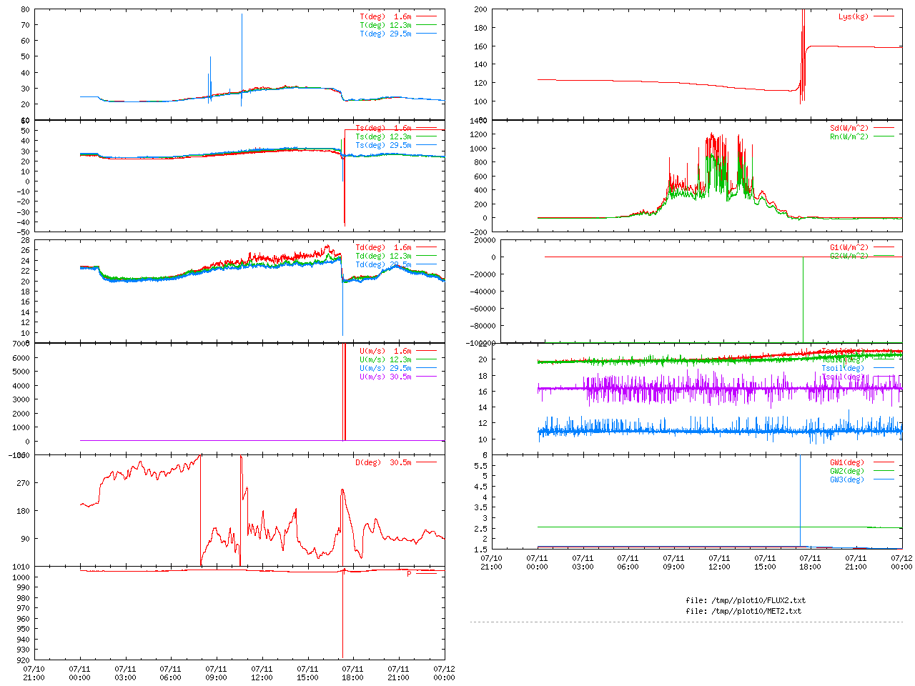The image size is (915, 686).
Task: Select the purple "U(m/s) 30.5m" legend entry
Action: 385,377
